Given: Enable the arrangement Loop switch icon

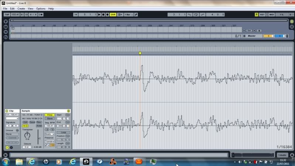Looking at the screenshot, I should click(x=196, y=14).
